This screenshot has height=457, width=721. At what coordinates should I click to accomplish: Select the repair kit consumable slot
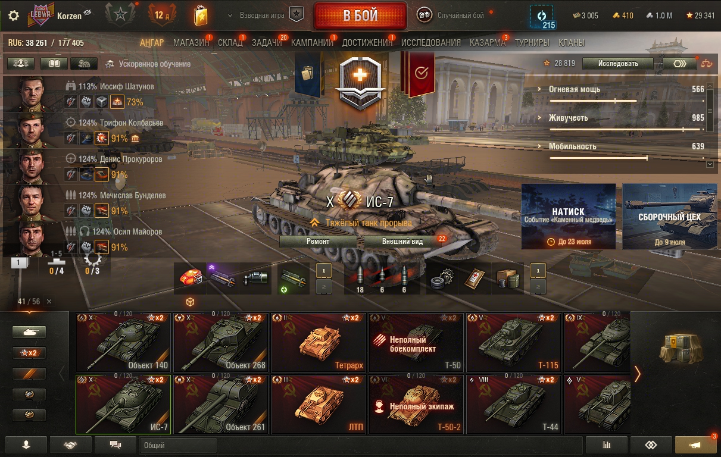[442, 279]
